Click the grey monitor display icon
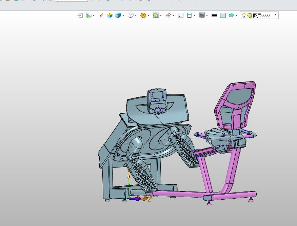The width and height of the screenshot is (297, 226). coord(202,15)
